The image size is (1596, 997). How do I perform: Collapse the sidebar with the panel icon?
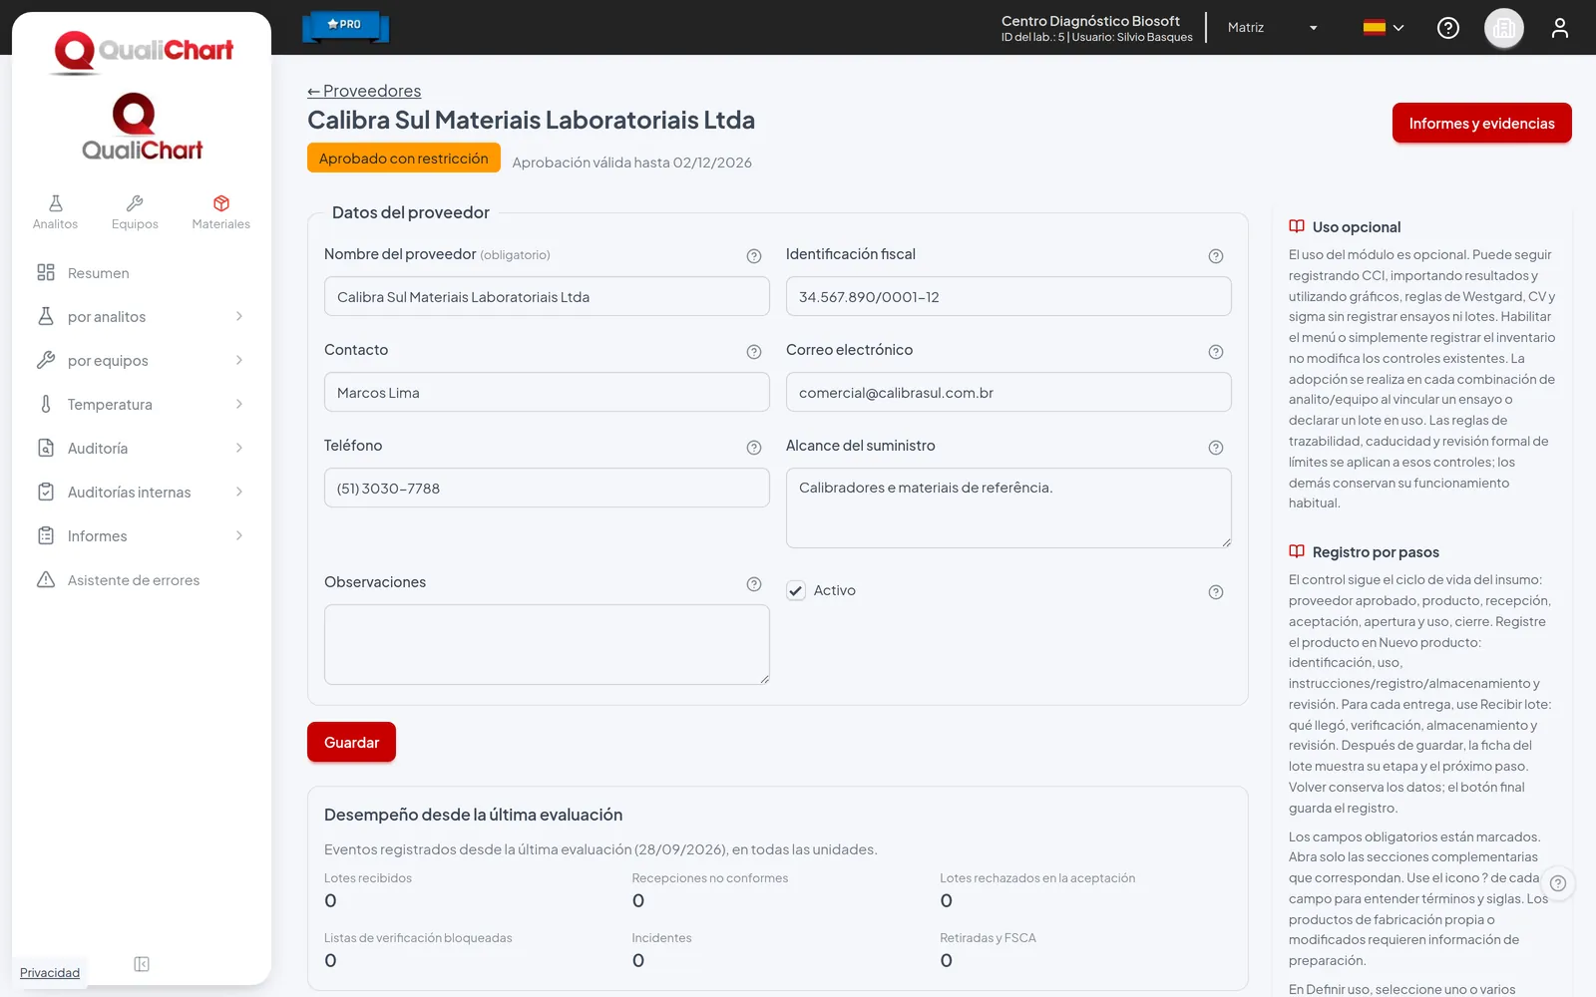142,964
